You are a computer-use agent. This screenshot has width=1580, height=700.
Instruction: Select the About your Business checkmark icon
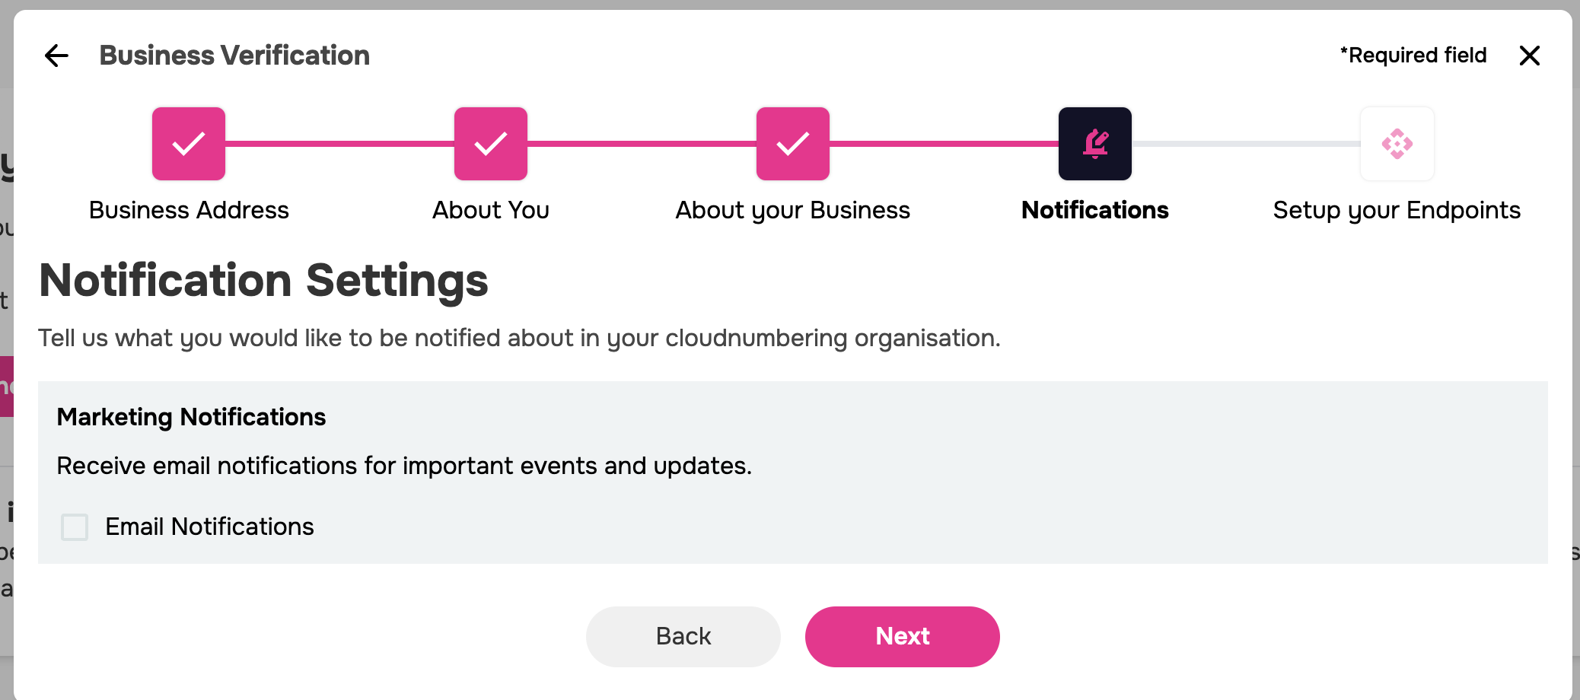click(x=793, y=144)
